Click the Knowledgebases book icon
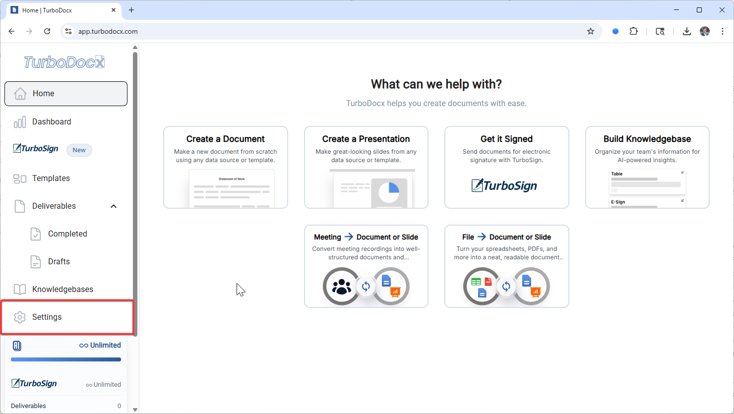734x414 pixels. [x=20, y=290]
